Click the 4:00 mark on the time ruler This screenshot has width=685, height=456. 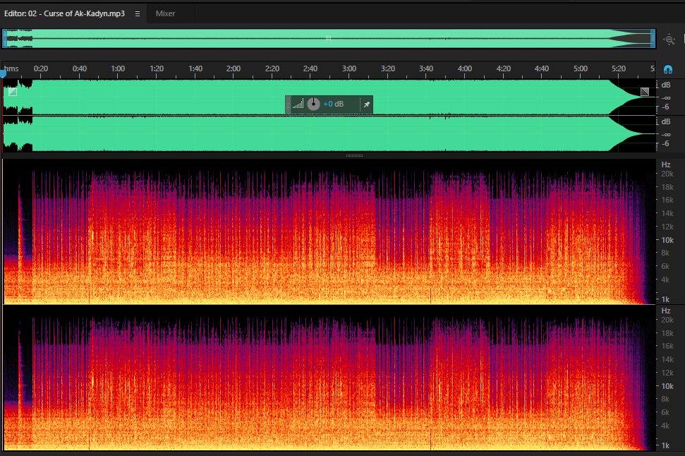pyautogui.click(x=465, y=68)
